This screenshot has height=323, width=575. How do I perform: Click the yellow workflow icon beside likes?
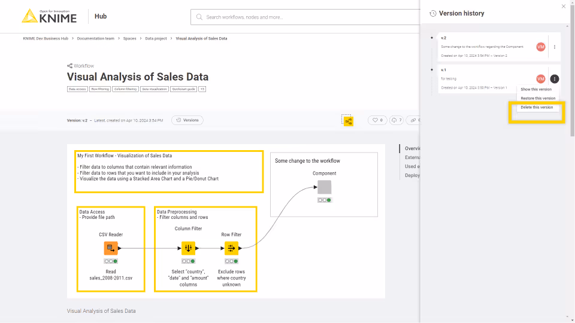347,121
